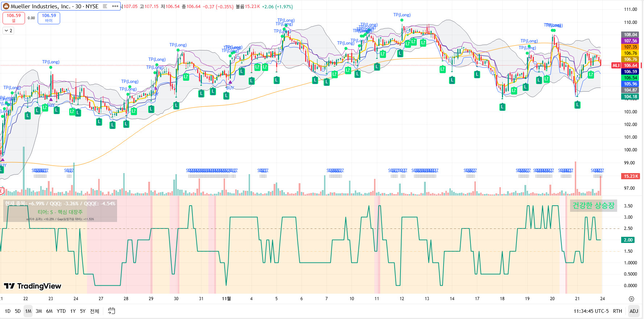Click the orange 107.35 price label
The width and height of the screenshot is (644, 319).
(631, 47)
